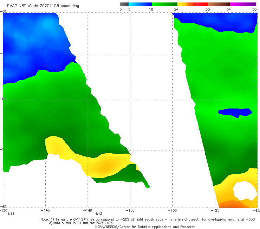Click the '3)Data buffer is 24 hrs' note

[x=81, y=223]
